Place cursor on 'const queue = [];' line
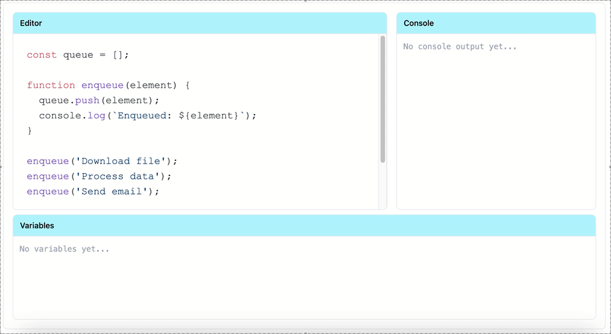611x334 pixels. pyautogui.click(x=78, y=55)
